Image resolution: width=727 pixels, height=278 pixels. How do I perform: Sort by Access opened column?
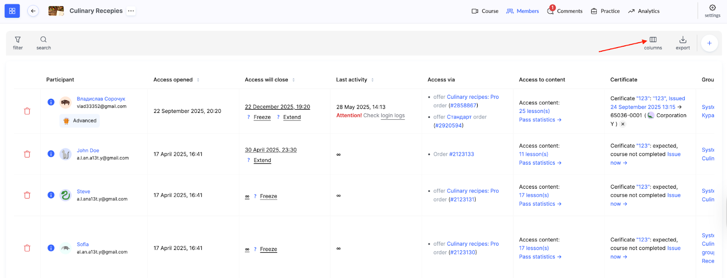198,80
